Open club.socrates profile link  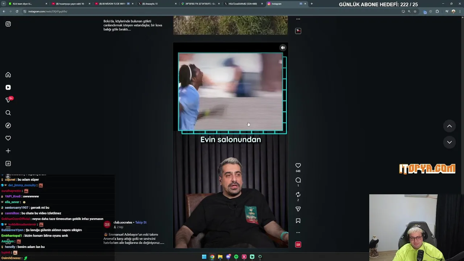[123, 222]
